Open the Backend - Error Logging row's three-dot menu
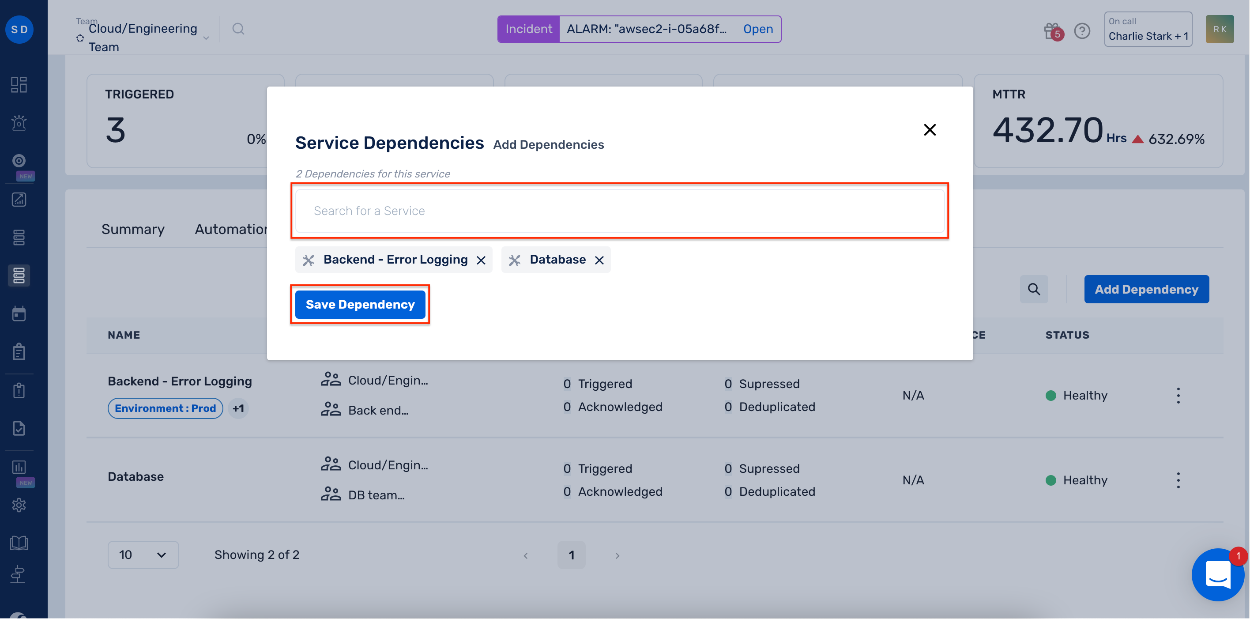The width and height of the screenshot is (1250, 619). click(x=1178, y=396)
